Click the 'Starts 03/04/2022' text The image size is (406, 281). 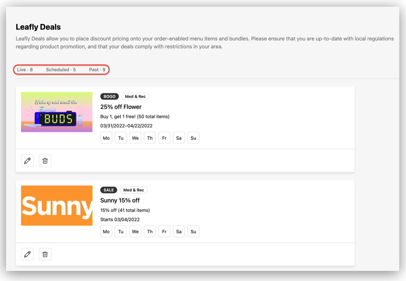pos(120,219)
